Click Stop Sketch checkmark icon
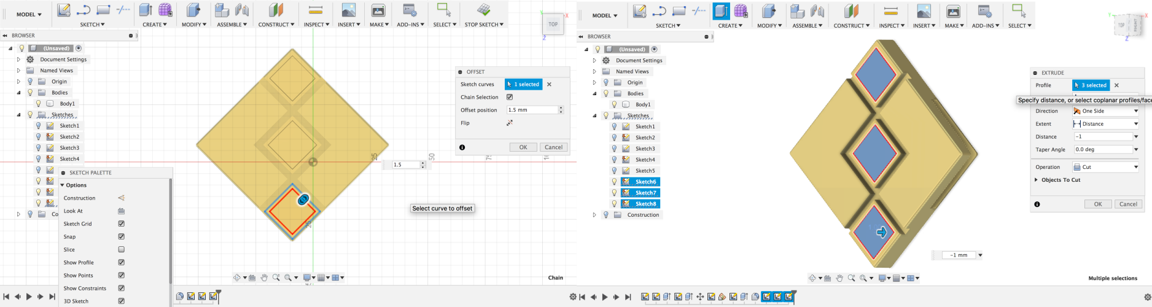1152x307 pixels. point(484,10)
